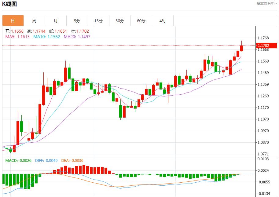
Task: Click the red 1.1702 current price tag
Action: click(267, 46)
